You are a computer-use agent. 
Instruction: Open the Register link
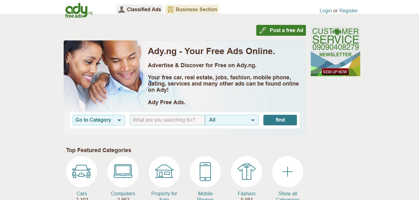(x=348, y=11)
